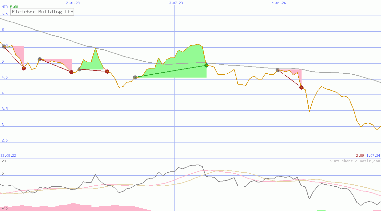Image resolution: width=381 pixels, height=211 pixels.
Task: Click the red 2.89 last price value
Action: [360, 155]
